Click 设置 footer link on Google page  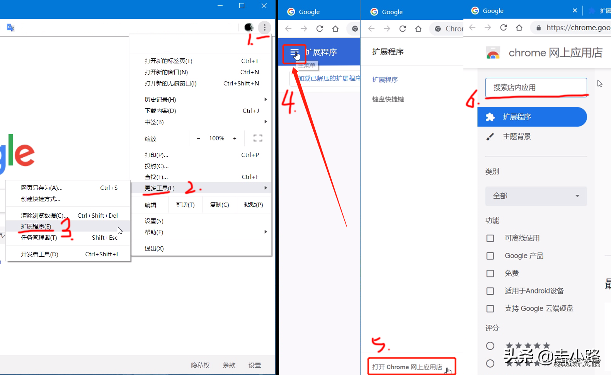click(x=255, y=365)
